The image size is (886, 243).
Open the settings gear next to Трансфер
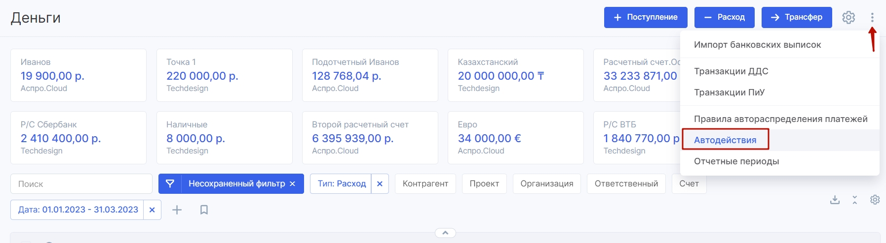click(x=848, y=17)
